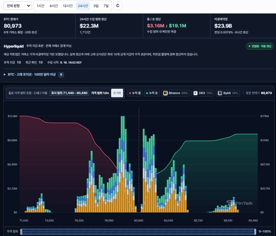This screenshot has height=236, width=276.
Task: Toggle the 누적 롱 legend series
Action: pyautogui.click(x=135, y=93)
